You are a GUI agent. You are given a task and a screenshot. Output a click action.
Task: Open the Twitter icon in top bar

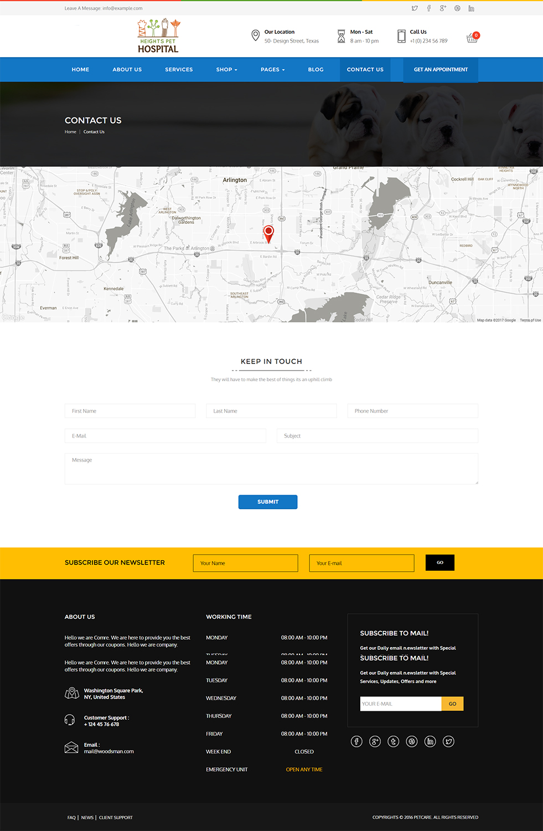coord(415,8)
